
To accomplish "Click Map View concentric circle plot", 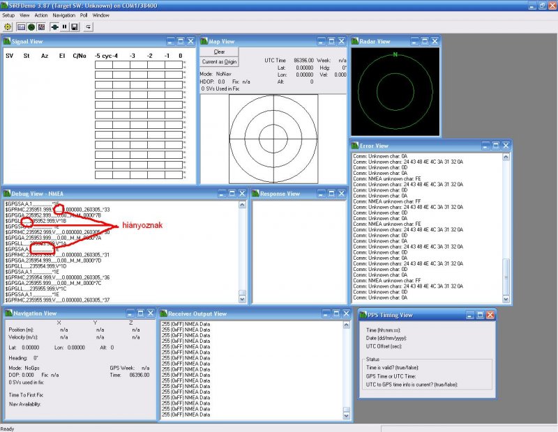I will [x=273, y=139].
